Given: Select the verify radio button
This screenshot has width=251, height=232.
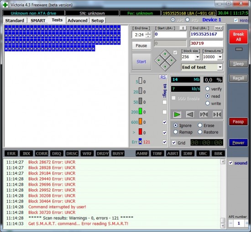Looking at the screenshot, I should 208,89.
